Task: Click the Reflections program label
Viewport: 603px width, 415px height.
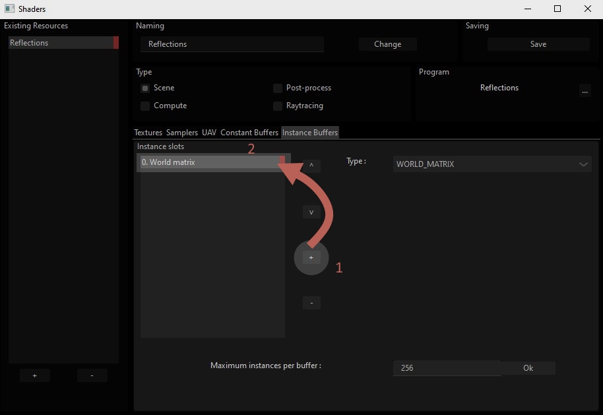Action: coord(499,88)
